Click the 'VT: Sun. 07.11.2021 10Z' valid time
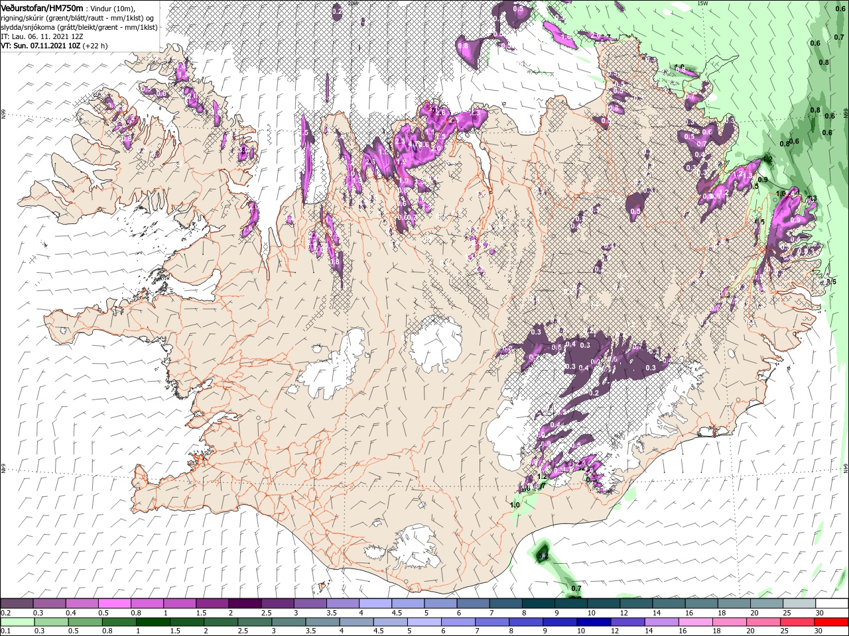The height and width of the screenshot is (636, 849). (x=41, y=46)
